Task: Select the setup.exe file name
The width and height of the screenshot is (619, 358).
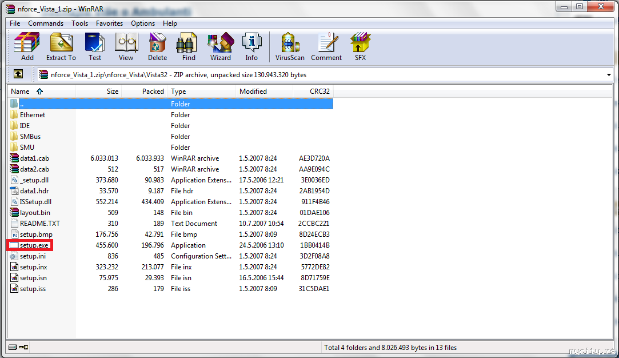Action: 34,245
